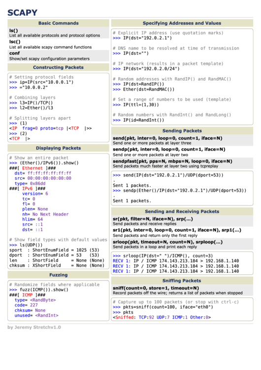Click the sendp(Ether()/IP...) example line
261x370 pixels.
coord(179,191)
